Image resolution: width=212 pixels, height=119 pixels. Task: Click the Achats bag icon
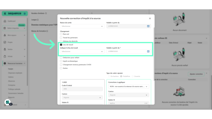click(x=5, y=56)
